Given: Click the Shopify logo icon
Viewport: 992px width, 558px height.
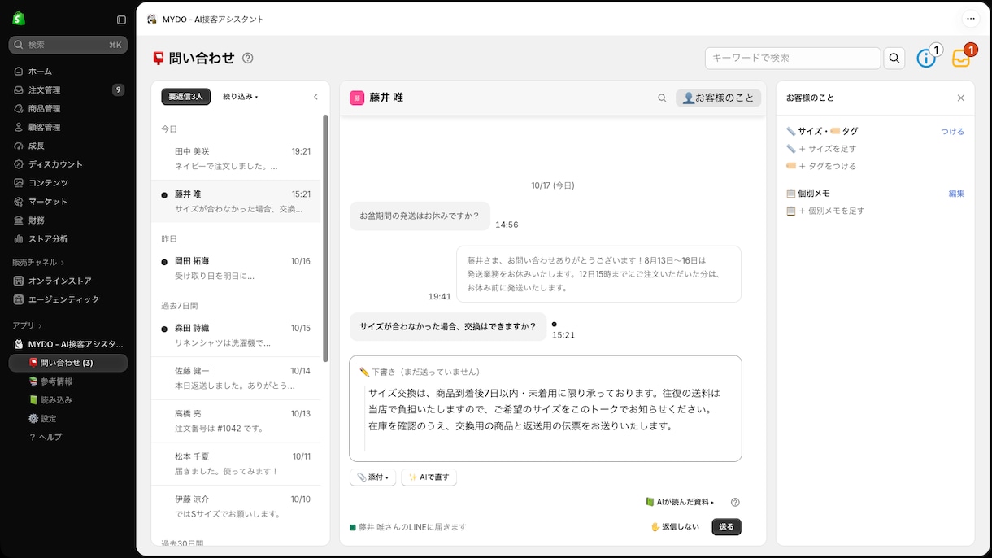Looking at the screenshot, I should pos(19,19).
